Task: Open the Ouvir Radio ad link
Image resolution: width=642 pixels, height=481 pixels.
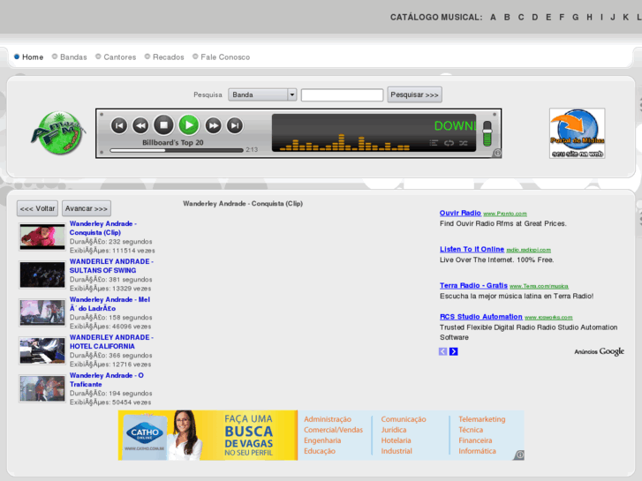Action: 460,213
